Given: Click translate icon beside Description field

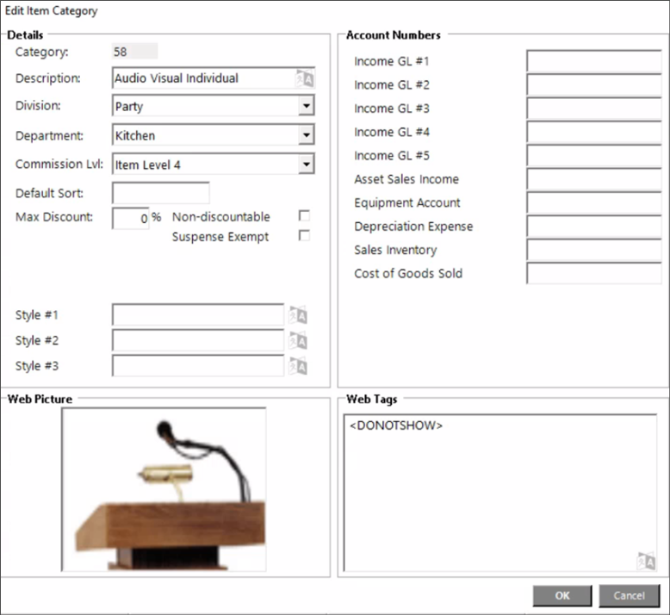Looking at the screenshot, I should pos(306,78).
